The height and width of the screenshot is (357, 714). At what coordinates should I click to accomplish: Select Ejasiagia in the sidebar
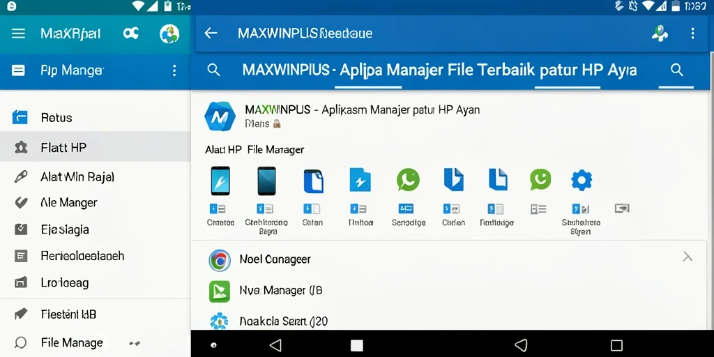[95, 229]
